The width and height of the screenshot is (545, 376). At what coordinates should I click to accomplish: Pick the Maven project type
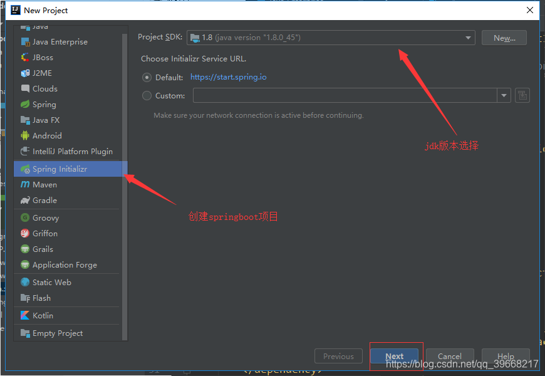(x=68, y=185)
